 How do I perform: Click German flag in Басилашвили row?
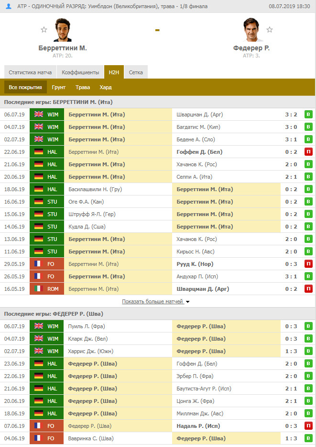(39, 189)
